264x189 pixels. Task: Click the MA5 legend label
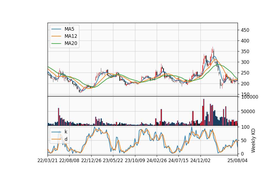click(x=69, y=29)
